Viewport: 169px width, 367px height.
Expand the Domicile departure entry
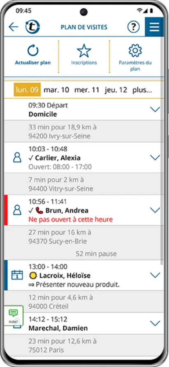[155, 109]
